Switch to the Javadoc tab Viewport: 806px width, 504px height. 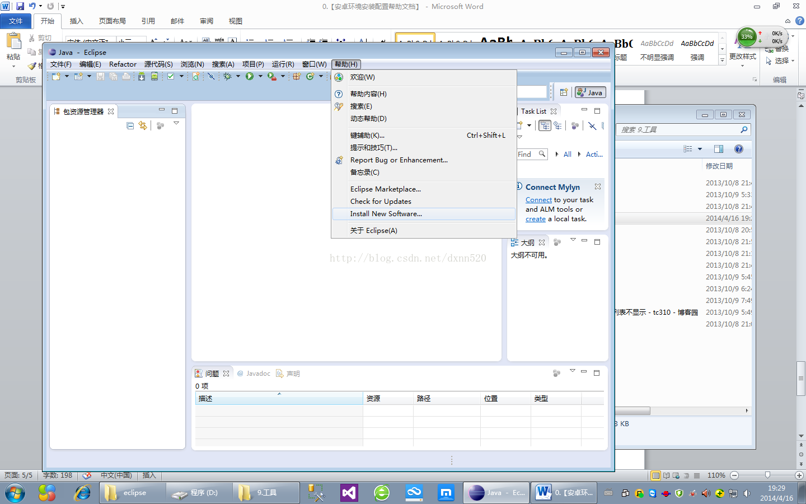click(x=254, y=374)
